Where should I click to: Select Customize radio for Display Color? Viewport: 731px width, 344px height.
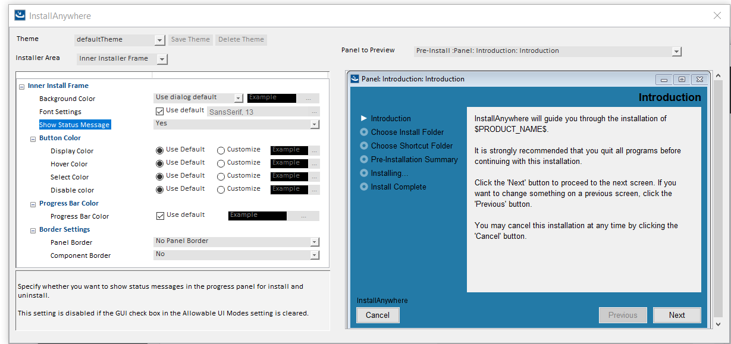[221, 150]
